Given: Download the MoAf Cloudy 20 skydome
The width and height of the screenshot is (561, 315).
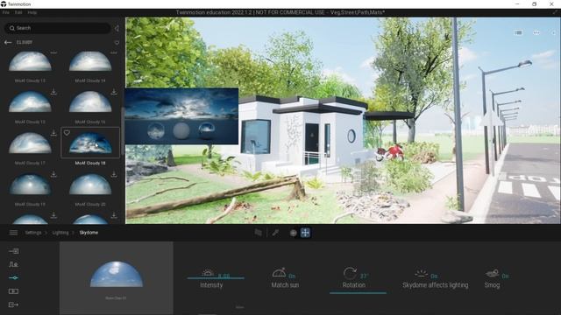Looking at the screenshot, I should point(114,174).
